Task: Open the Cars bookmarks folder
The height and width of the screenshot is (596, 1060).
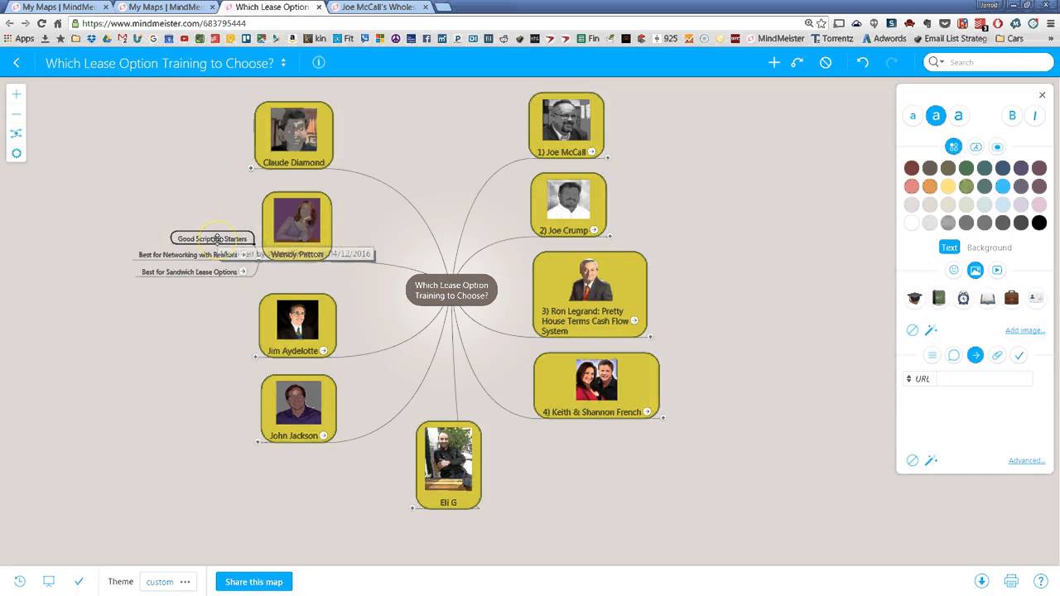Action: click(x=1009, y=38)
